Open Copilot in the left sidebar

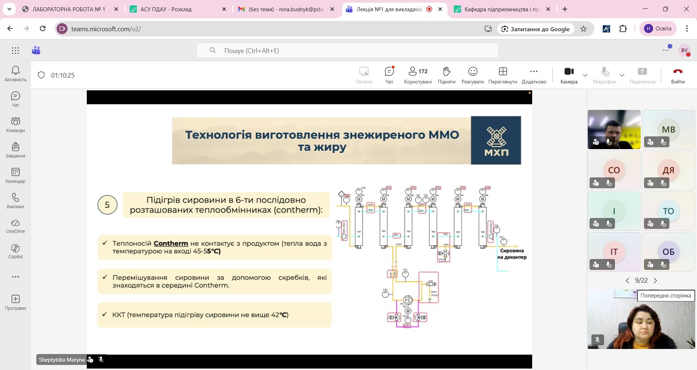click(15, 251)
